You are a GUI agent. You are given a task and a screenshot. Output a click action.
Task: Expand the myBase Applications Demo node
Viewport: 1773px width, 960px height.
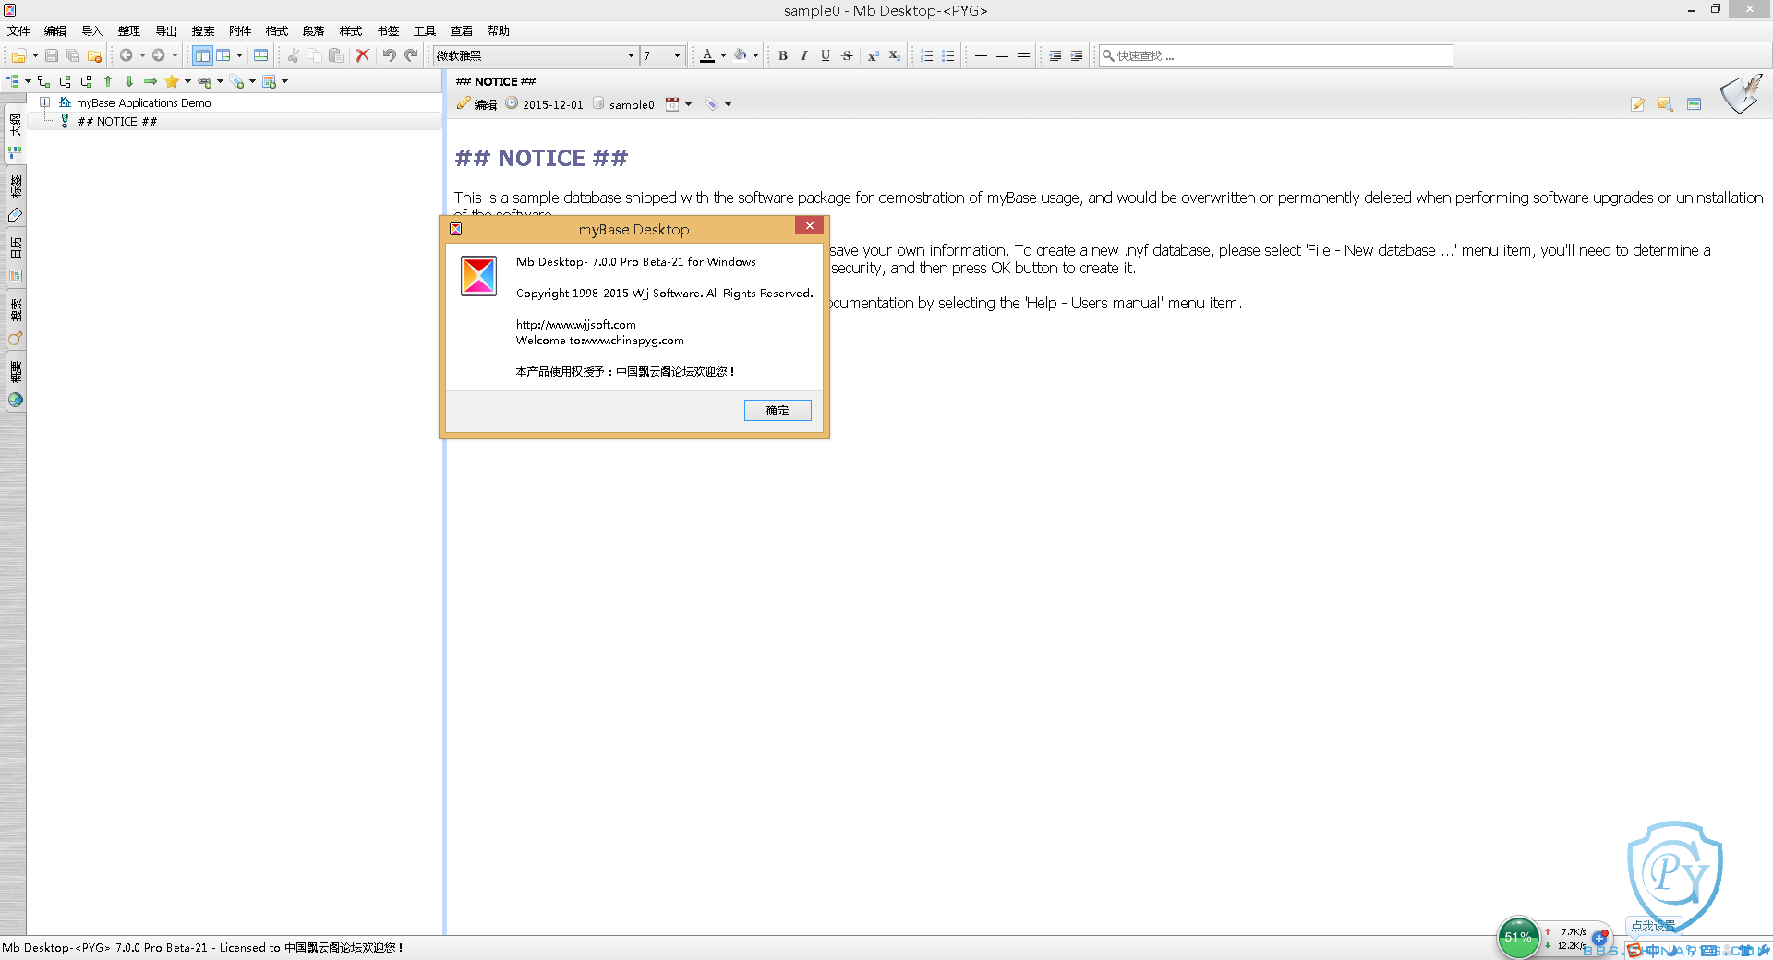pyautogui.click(x=44, y=102)
